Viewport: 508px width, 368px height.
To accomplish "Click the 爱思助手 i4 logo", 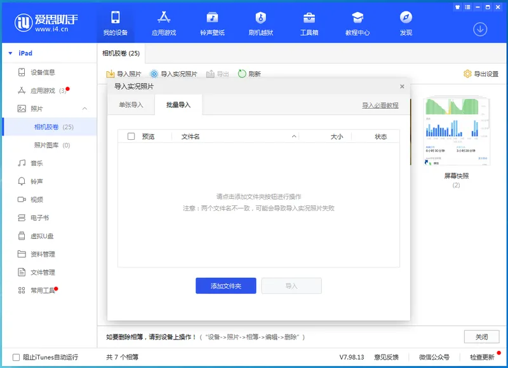I will point(46,22).
